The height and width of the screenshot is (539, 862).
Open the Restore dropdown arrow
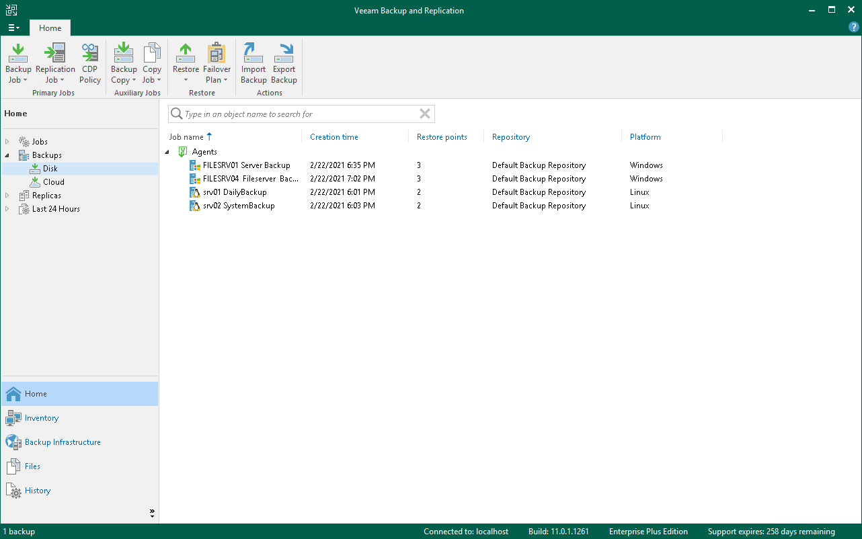click(186, 80)
